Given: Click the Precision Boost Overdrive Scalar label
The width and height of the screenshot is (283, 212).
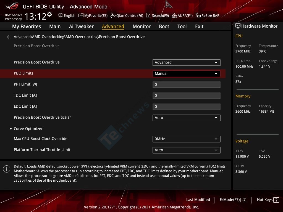Looking at the screenshot, I should click(42, 117).
